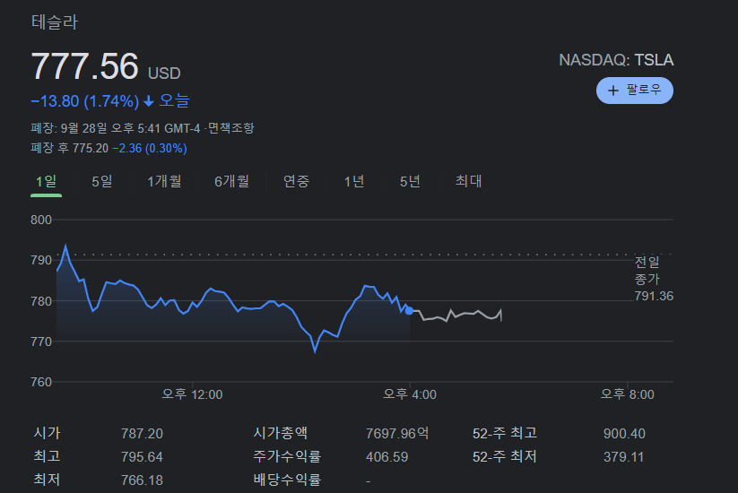Click the 800 y-axis label
The width and height of the screenshot is (738, 493).
(x=41, y=220)
